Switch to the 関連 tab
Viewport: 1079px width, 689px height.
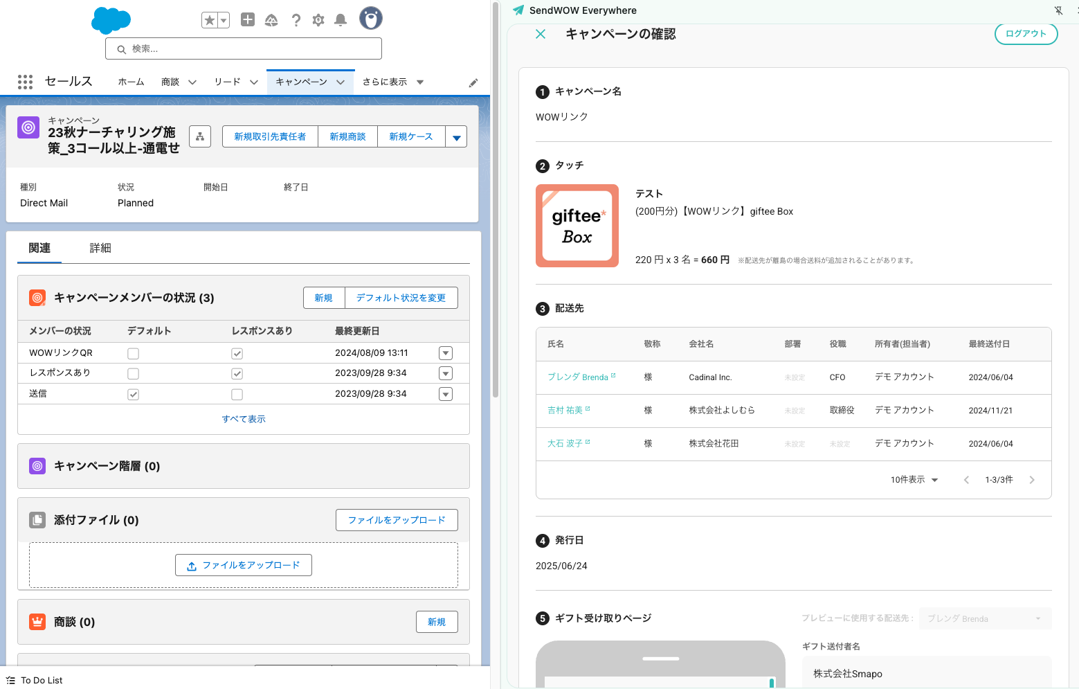39,248
